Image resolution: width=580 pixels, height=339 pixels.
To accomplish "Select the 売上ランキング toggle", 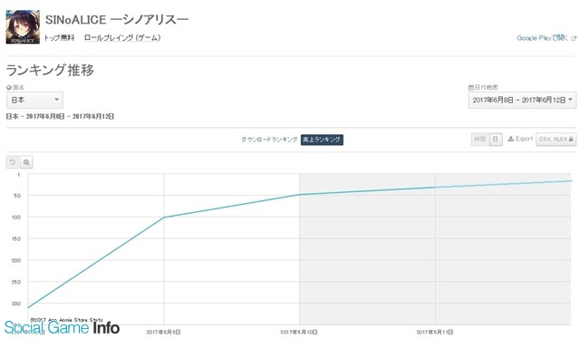I will [322, 140].
